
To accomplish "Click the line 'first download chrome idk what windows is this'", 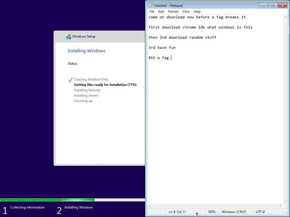I will click(x=201, y=27).
